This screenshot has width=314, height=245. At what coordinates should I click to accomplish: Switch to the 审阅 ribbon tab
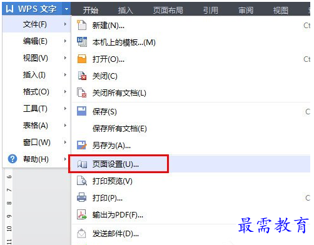click(x=246, y=10)
